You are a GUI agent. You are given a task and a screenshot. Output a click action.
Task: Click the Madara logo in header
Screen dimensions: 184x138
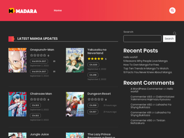click(x=23, y=11)
